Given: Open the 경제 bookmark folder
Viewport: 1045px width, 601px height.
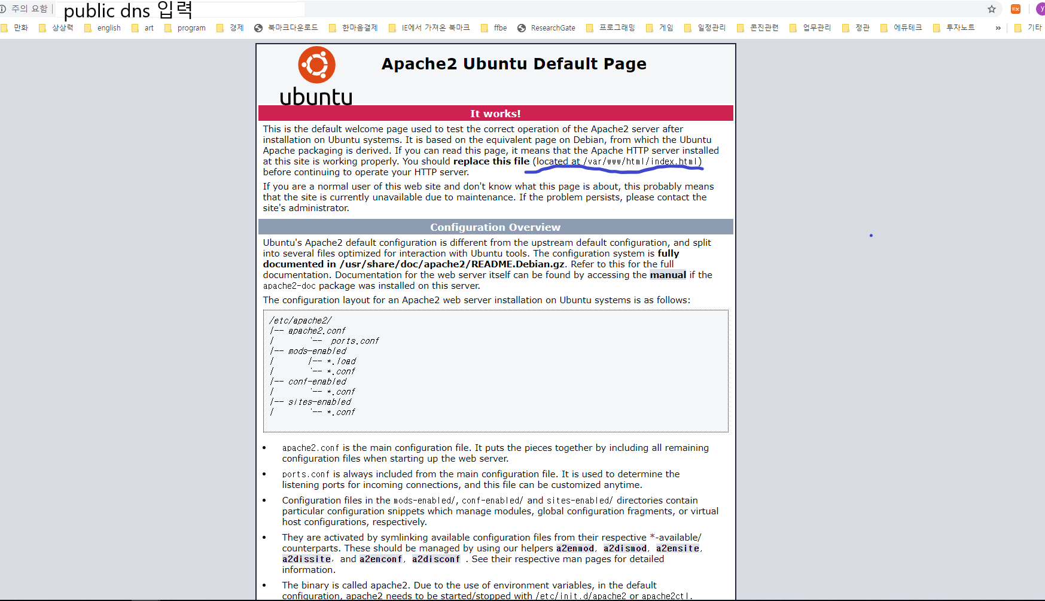Looking at the screenshot, I should click(x=230, y=28).
